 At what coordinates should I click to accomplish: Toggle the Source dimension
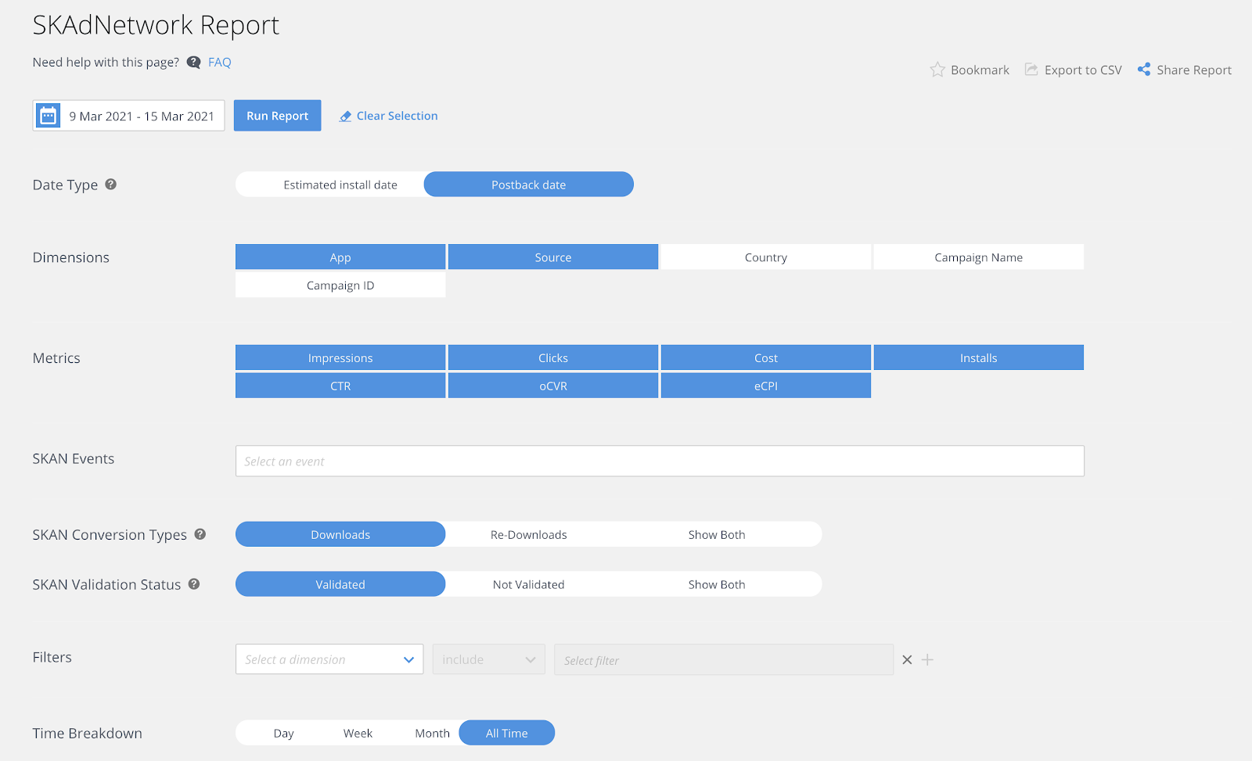point(553,257)
